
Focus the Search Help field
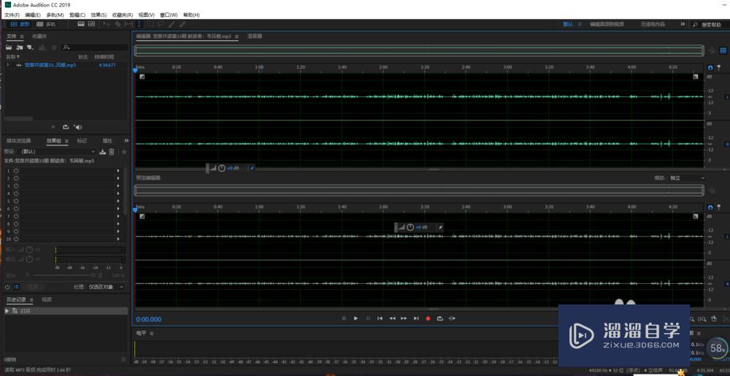point(711,24)
